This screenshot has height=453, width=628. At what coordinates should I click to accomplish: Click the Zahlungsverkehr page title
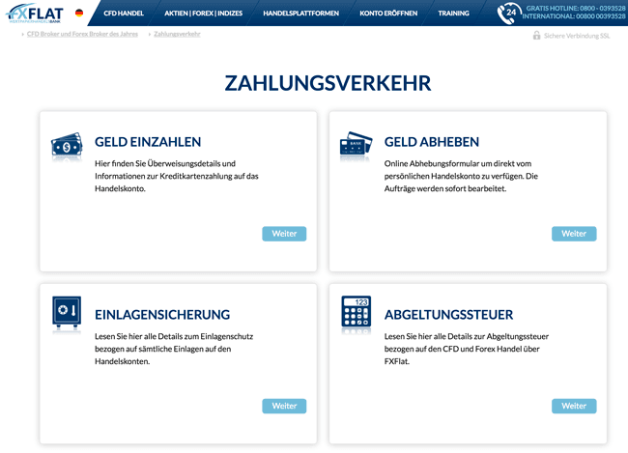point(328,83)
